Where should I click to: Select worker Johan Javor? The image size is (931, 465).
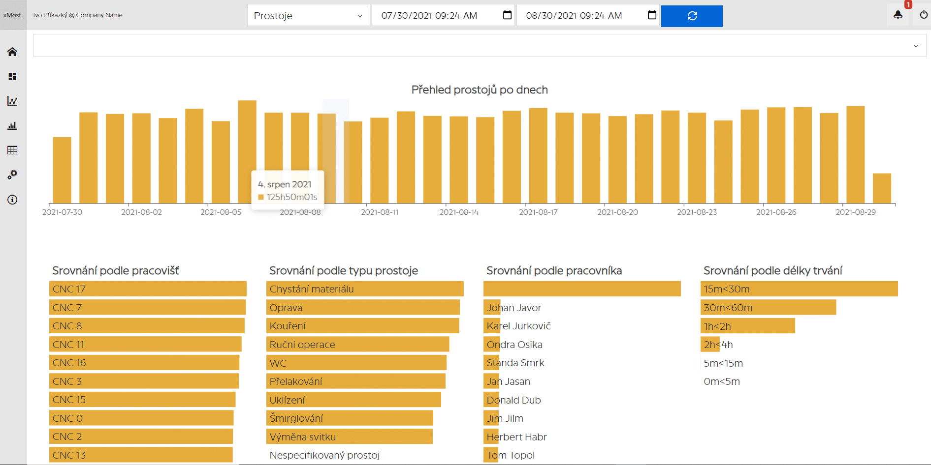514,308
